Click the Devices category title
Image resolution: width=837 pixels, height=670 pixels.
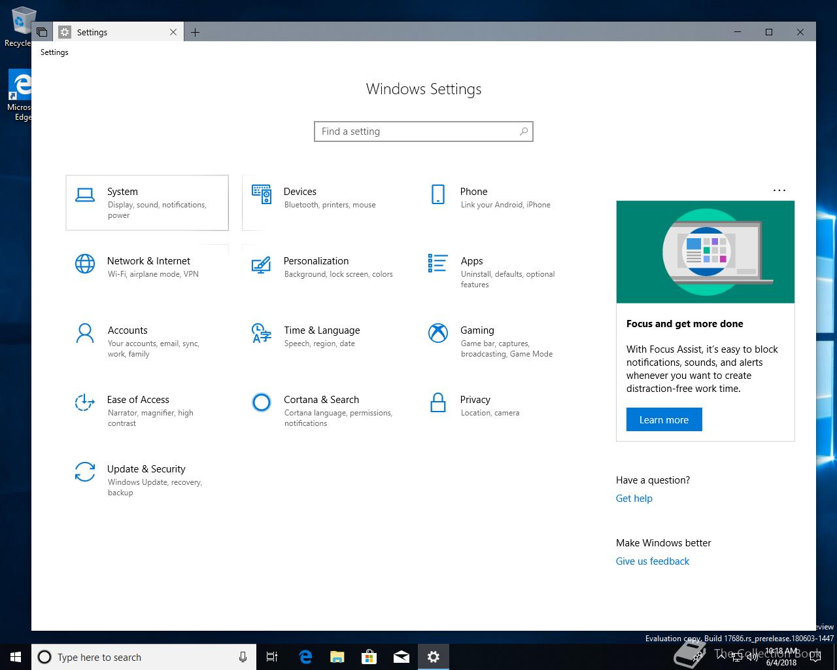[300, 192]
